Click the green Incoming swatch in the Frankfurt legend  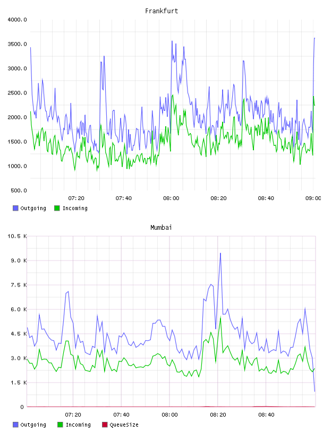(57, 208)
